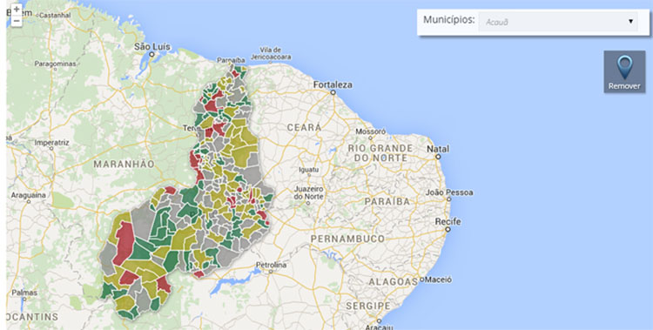Click the Mossoró city label
This screenshot has width=653, height=330.
pyautogui.click(x=370, y=131)
